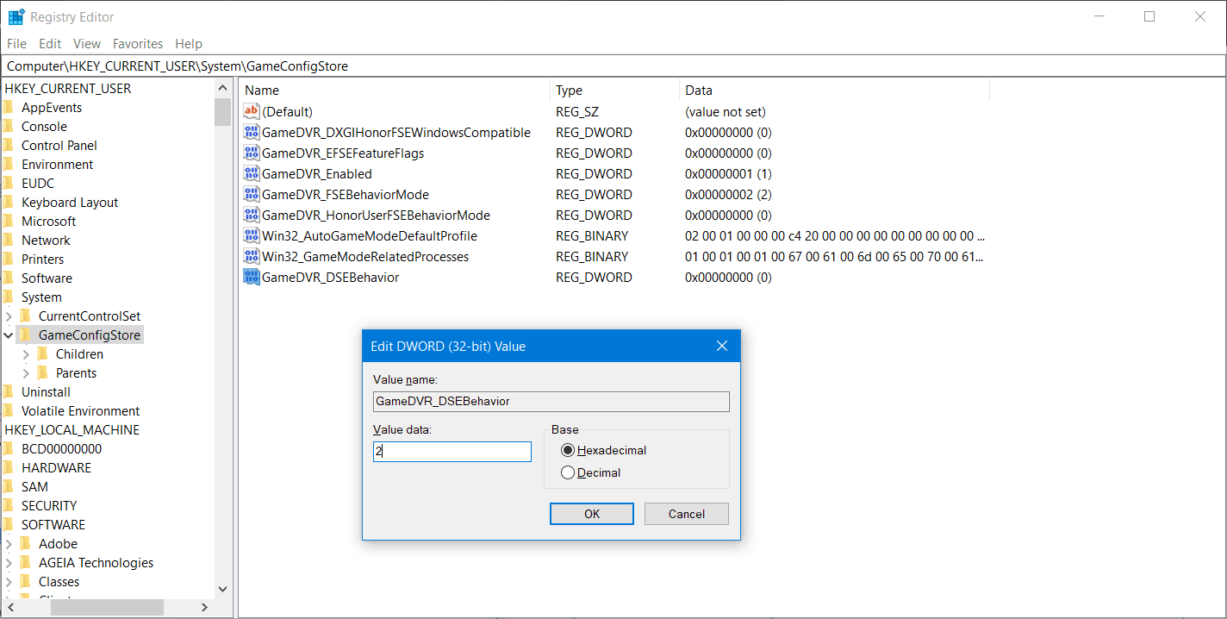Click the folder icon beside Classes
Screen dimensions: 1227x619
[26, 581]
